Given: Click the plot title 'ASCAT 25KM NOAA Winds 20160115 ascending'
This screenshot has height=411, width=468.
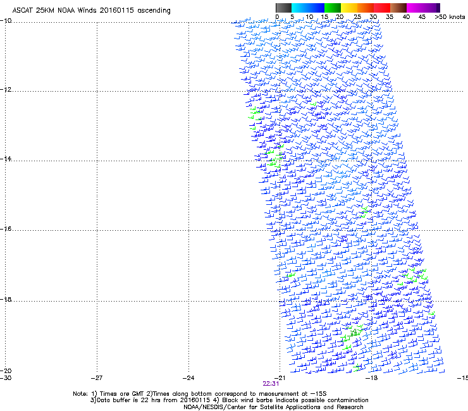Looking at the screenshot, I should pyautogui.click(x=91, y=11).
